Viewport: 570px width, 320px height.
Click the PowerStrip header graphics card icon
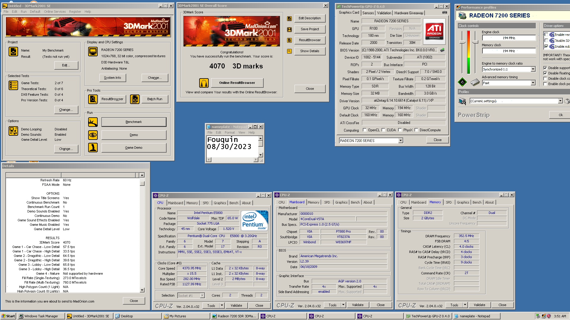(x=462, y=15)
